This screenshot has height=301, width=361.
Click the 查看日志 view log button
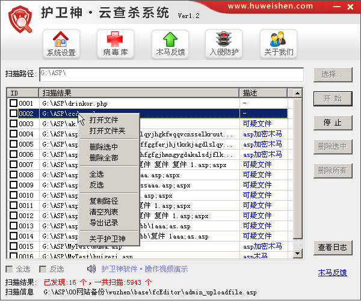pyautogui.click(x=332, y=248)
